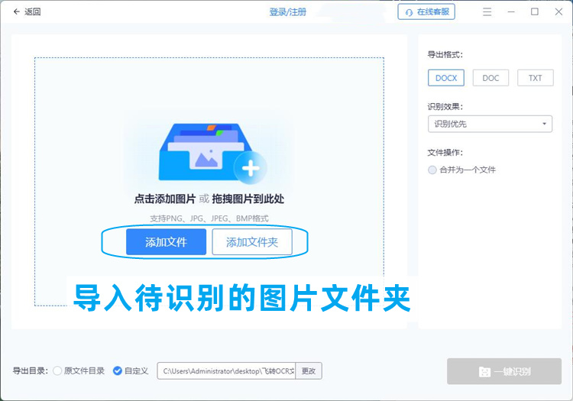The width and height of the screenshot is (573, 401).
Task: Contact 在线客服 online support
Action: pyautogui.click(x=426, y=12)
